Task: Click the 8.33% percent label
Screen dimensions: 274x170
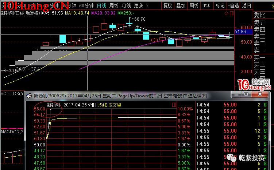Action: (184, 115)
